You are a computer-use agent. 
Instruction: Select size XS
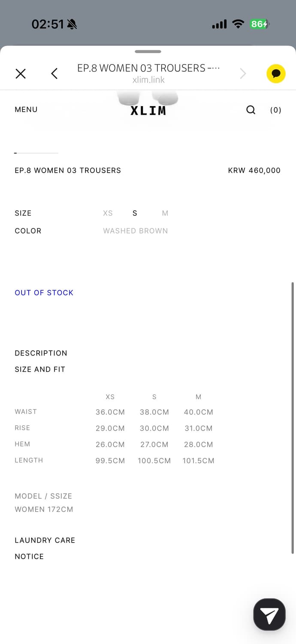coord(108,213)
